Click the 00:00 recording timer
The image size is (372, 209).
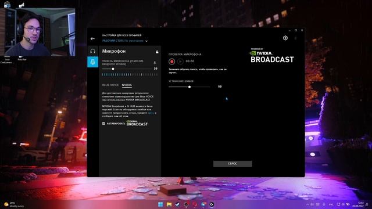[190, 61]
